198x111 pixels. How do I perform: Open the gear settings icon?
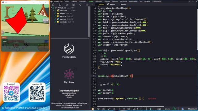tap(80, 5)
